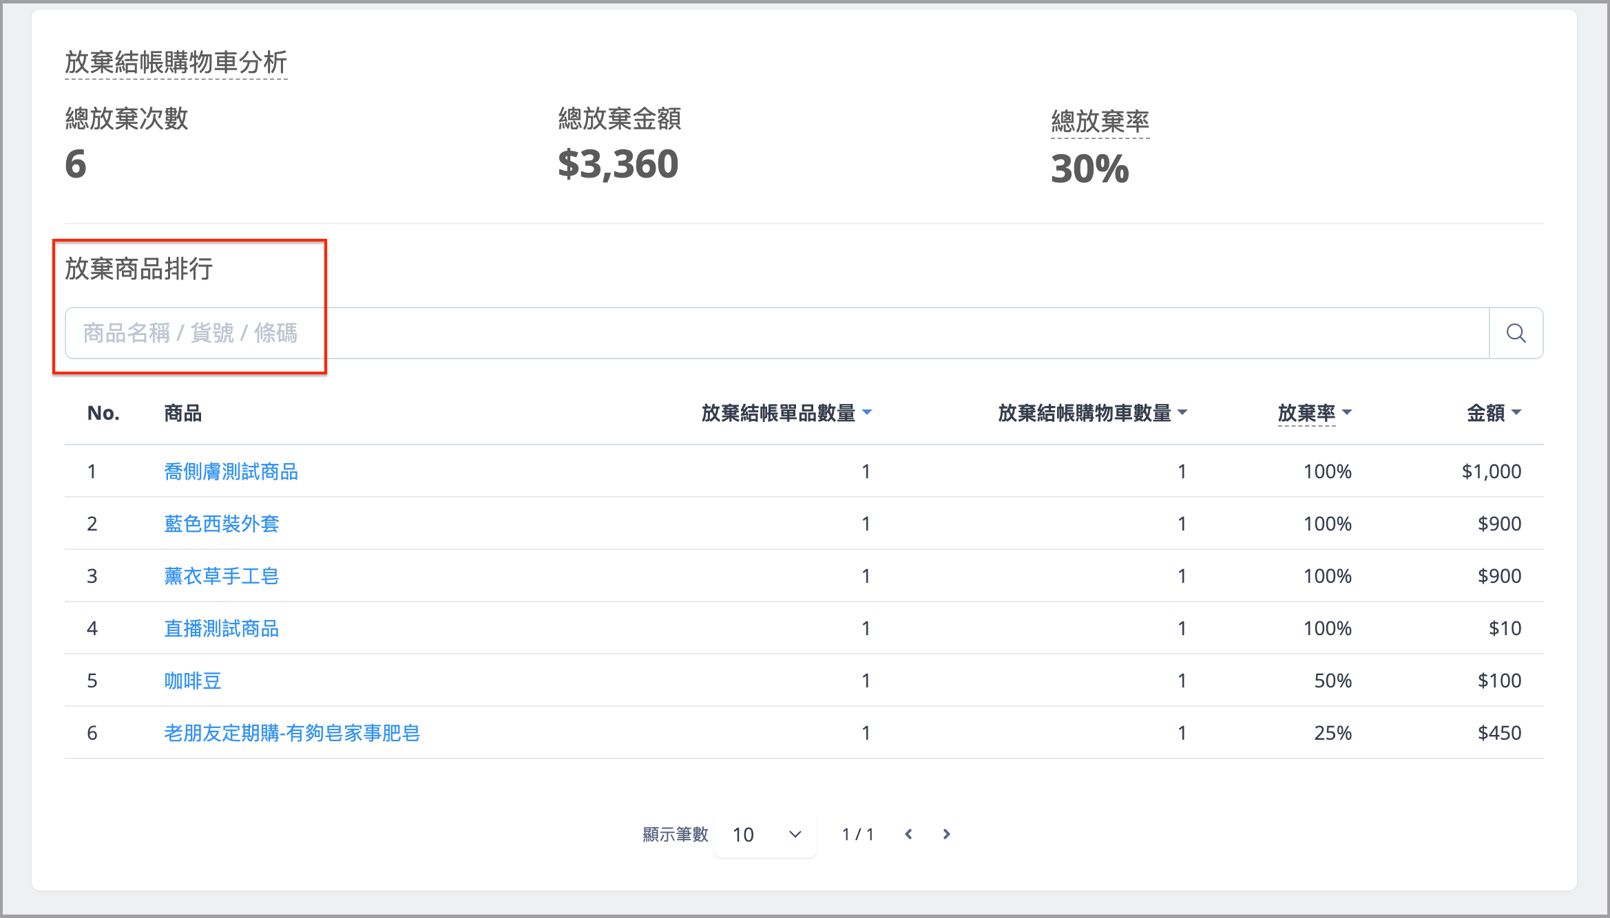The width and height of the screenshot is (1610, 918).
Task: Click the No. column header
Action: point(103,413)
